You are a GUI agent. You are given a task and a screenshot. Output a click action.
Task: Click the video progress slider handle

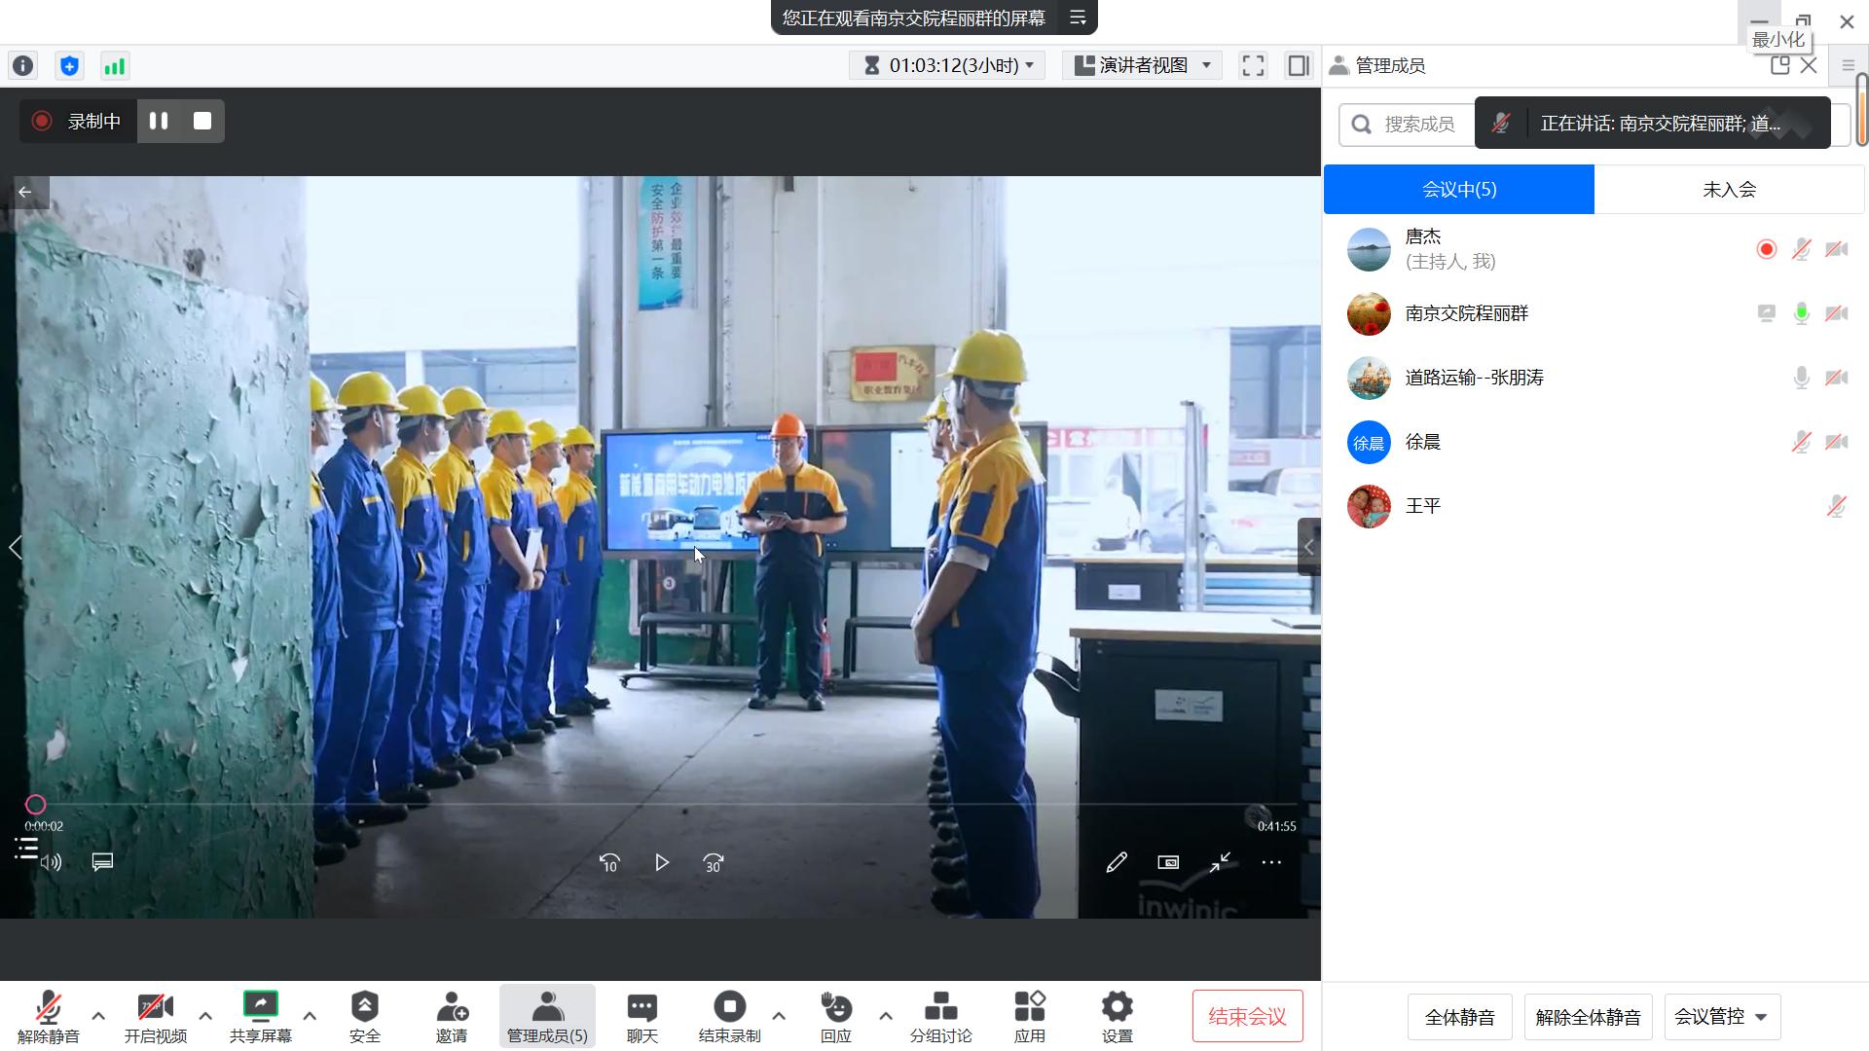35,805
